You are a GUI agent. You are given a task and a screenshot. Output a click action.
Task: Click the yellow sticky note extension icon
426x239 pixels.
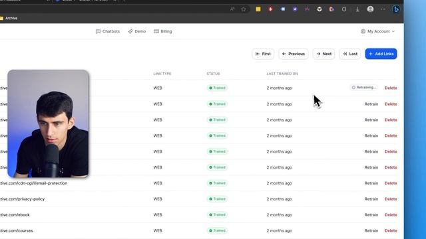258,9
